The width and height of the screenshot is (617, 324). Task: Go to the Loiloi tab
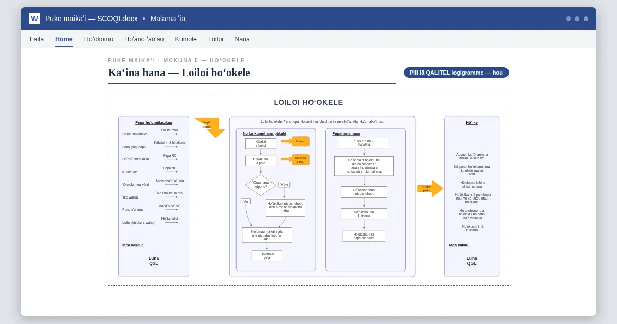215,39
